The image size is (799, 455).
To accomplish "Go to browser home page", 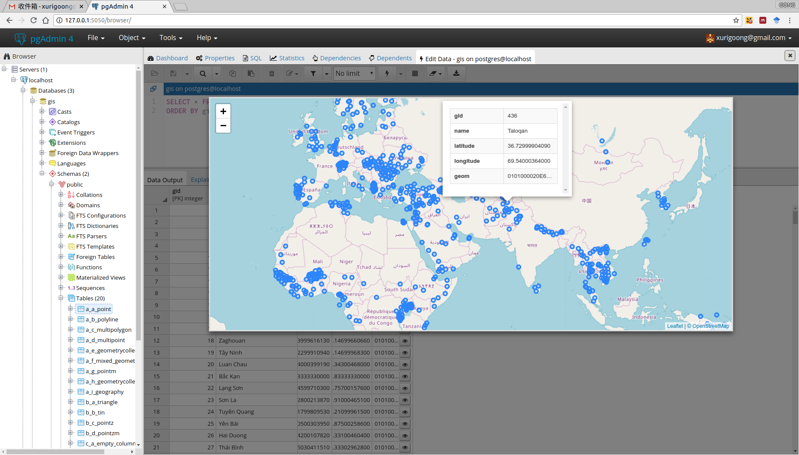I will coord(46,20).
